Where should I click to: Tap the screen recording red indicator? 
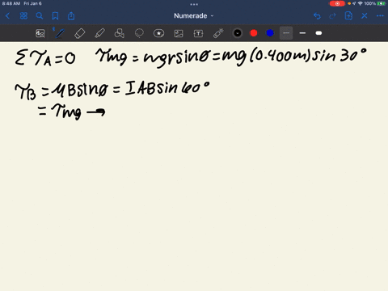coord(337,3)
